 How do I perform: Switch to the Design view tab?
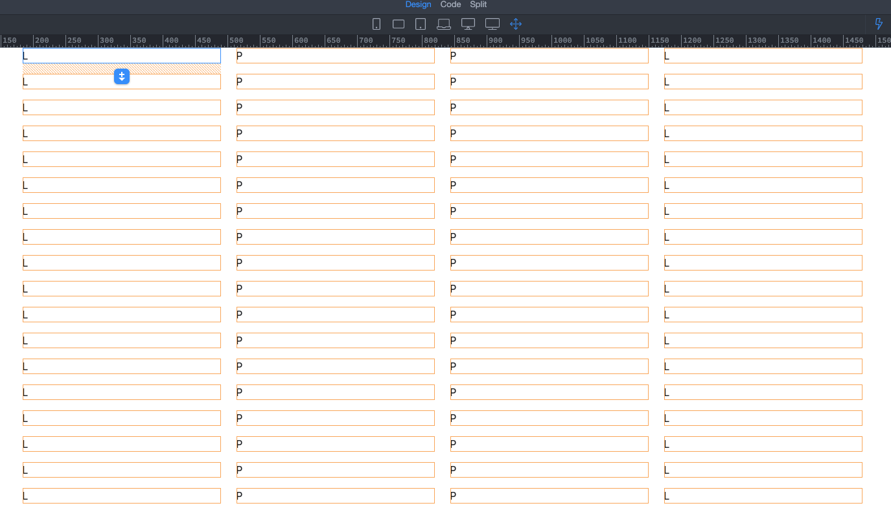coord(418,5)
